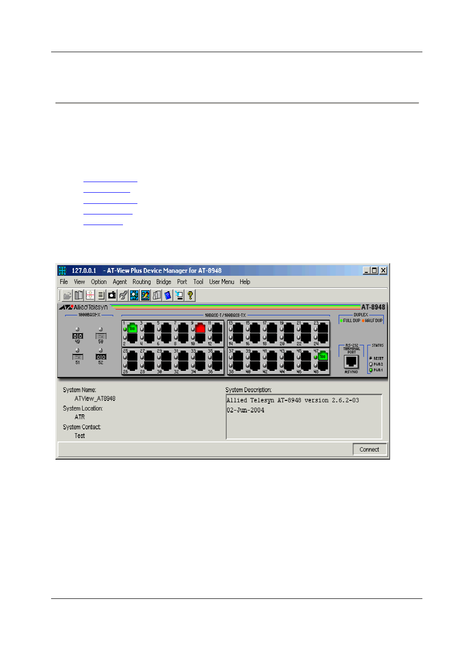Click the open book toolbar icon
The image size is (460, 652).
point(79,295)
